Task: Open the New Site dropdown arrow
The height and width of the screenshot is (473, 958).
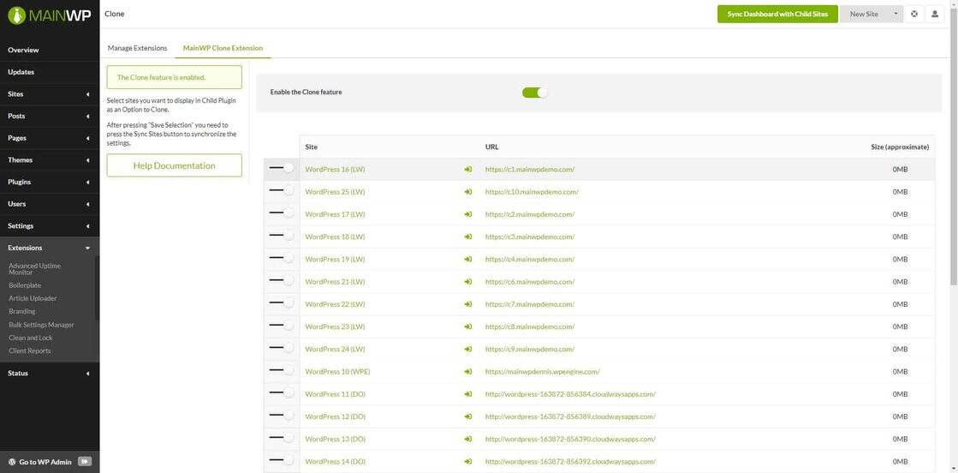Action: (x=895, y=14)
